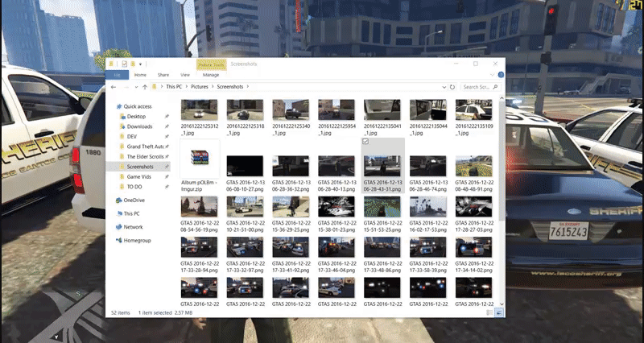The width and height of the screenshot is (644, 343).
Task: Select thumbnail 20161222125312_1.jpg
Action: coord(199,110)
